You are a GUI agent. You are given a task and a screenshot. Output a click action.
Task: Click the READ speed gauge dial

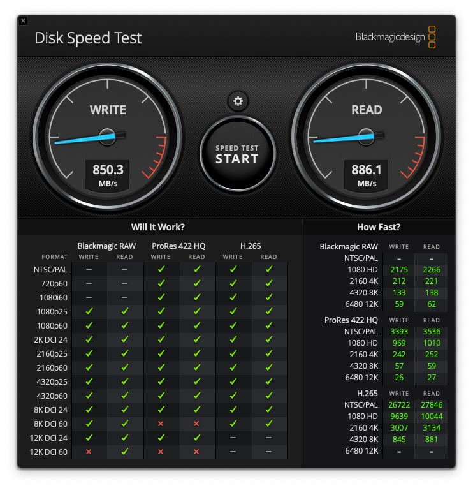(x=367, y=137)
